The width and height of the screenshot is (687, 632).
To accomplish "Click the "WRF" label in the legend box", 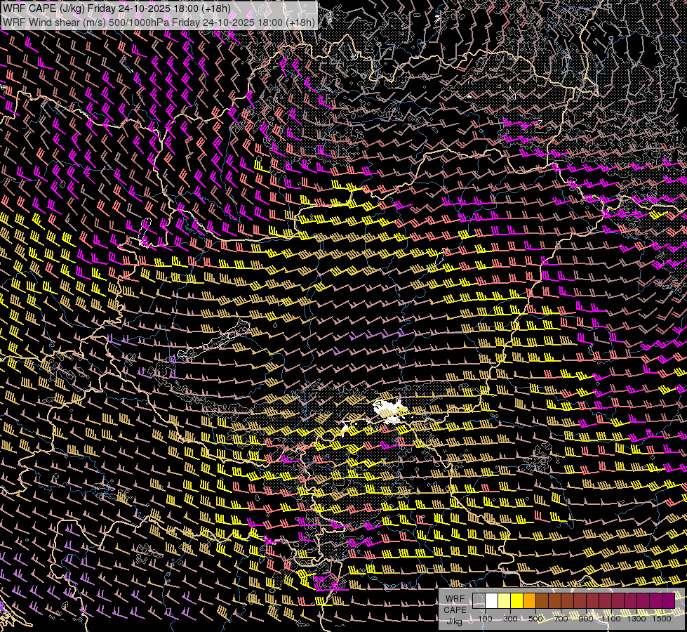I will [455, 598].
